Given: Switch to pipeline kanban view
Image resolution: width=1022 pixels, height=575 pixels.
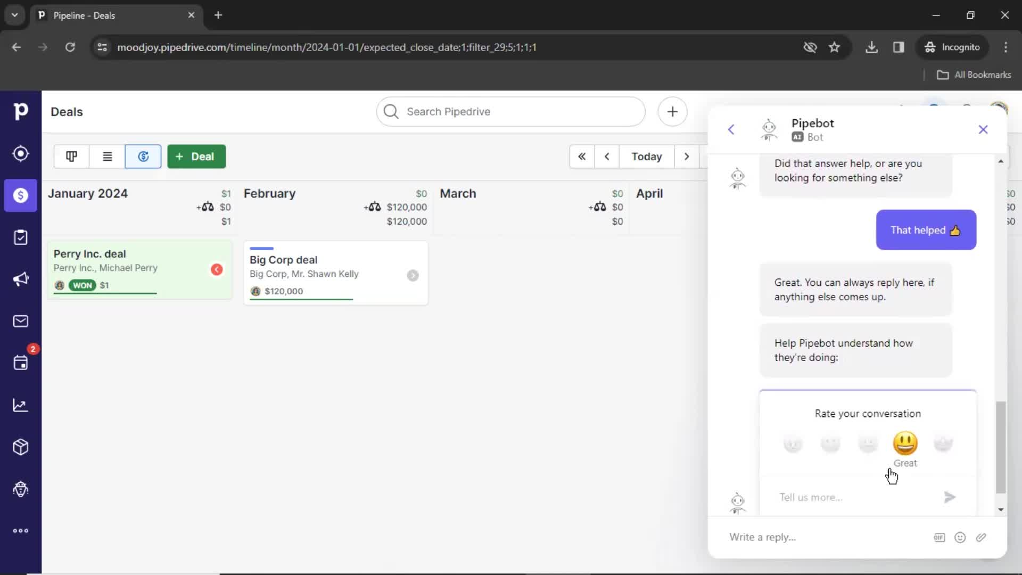Looking at the screenshot, I should [71, 157].
